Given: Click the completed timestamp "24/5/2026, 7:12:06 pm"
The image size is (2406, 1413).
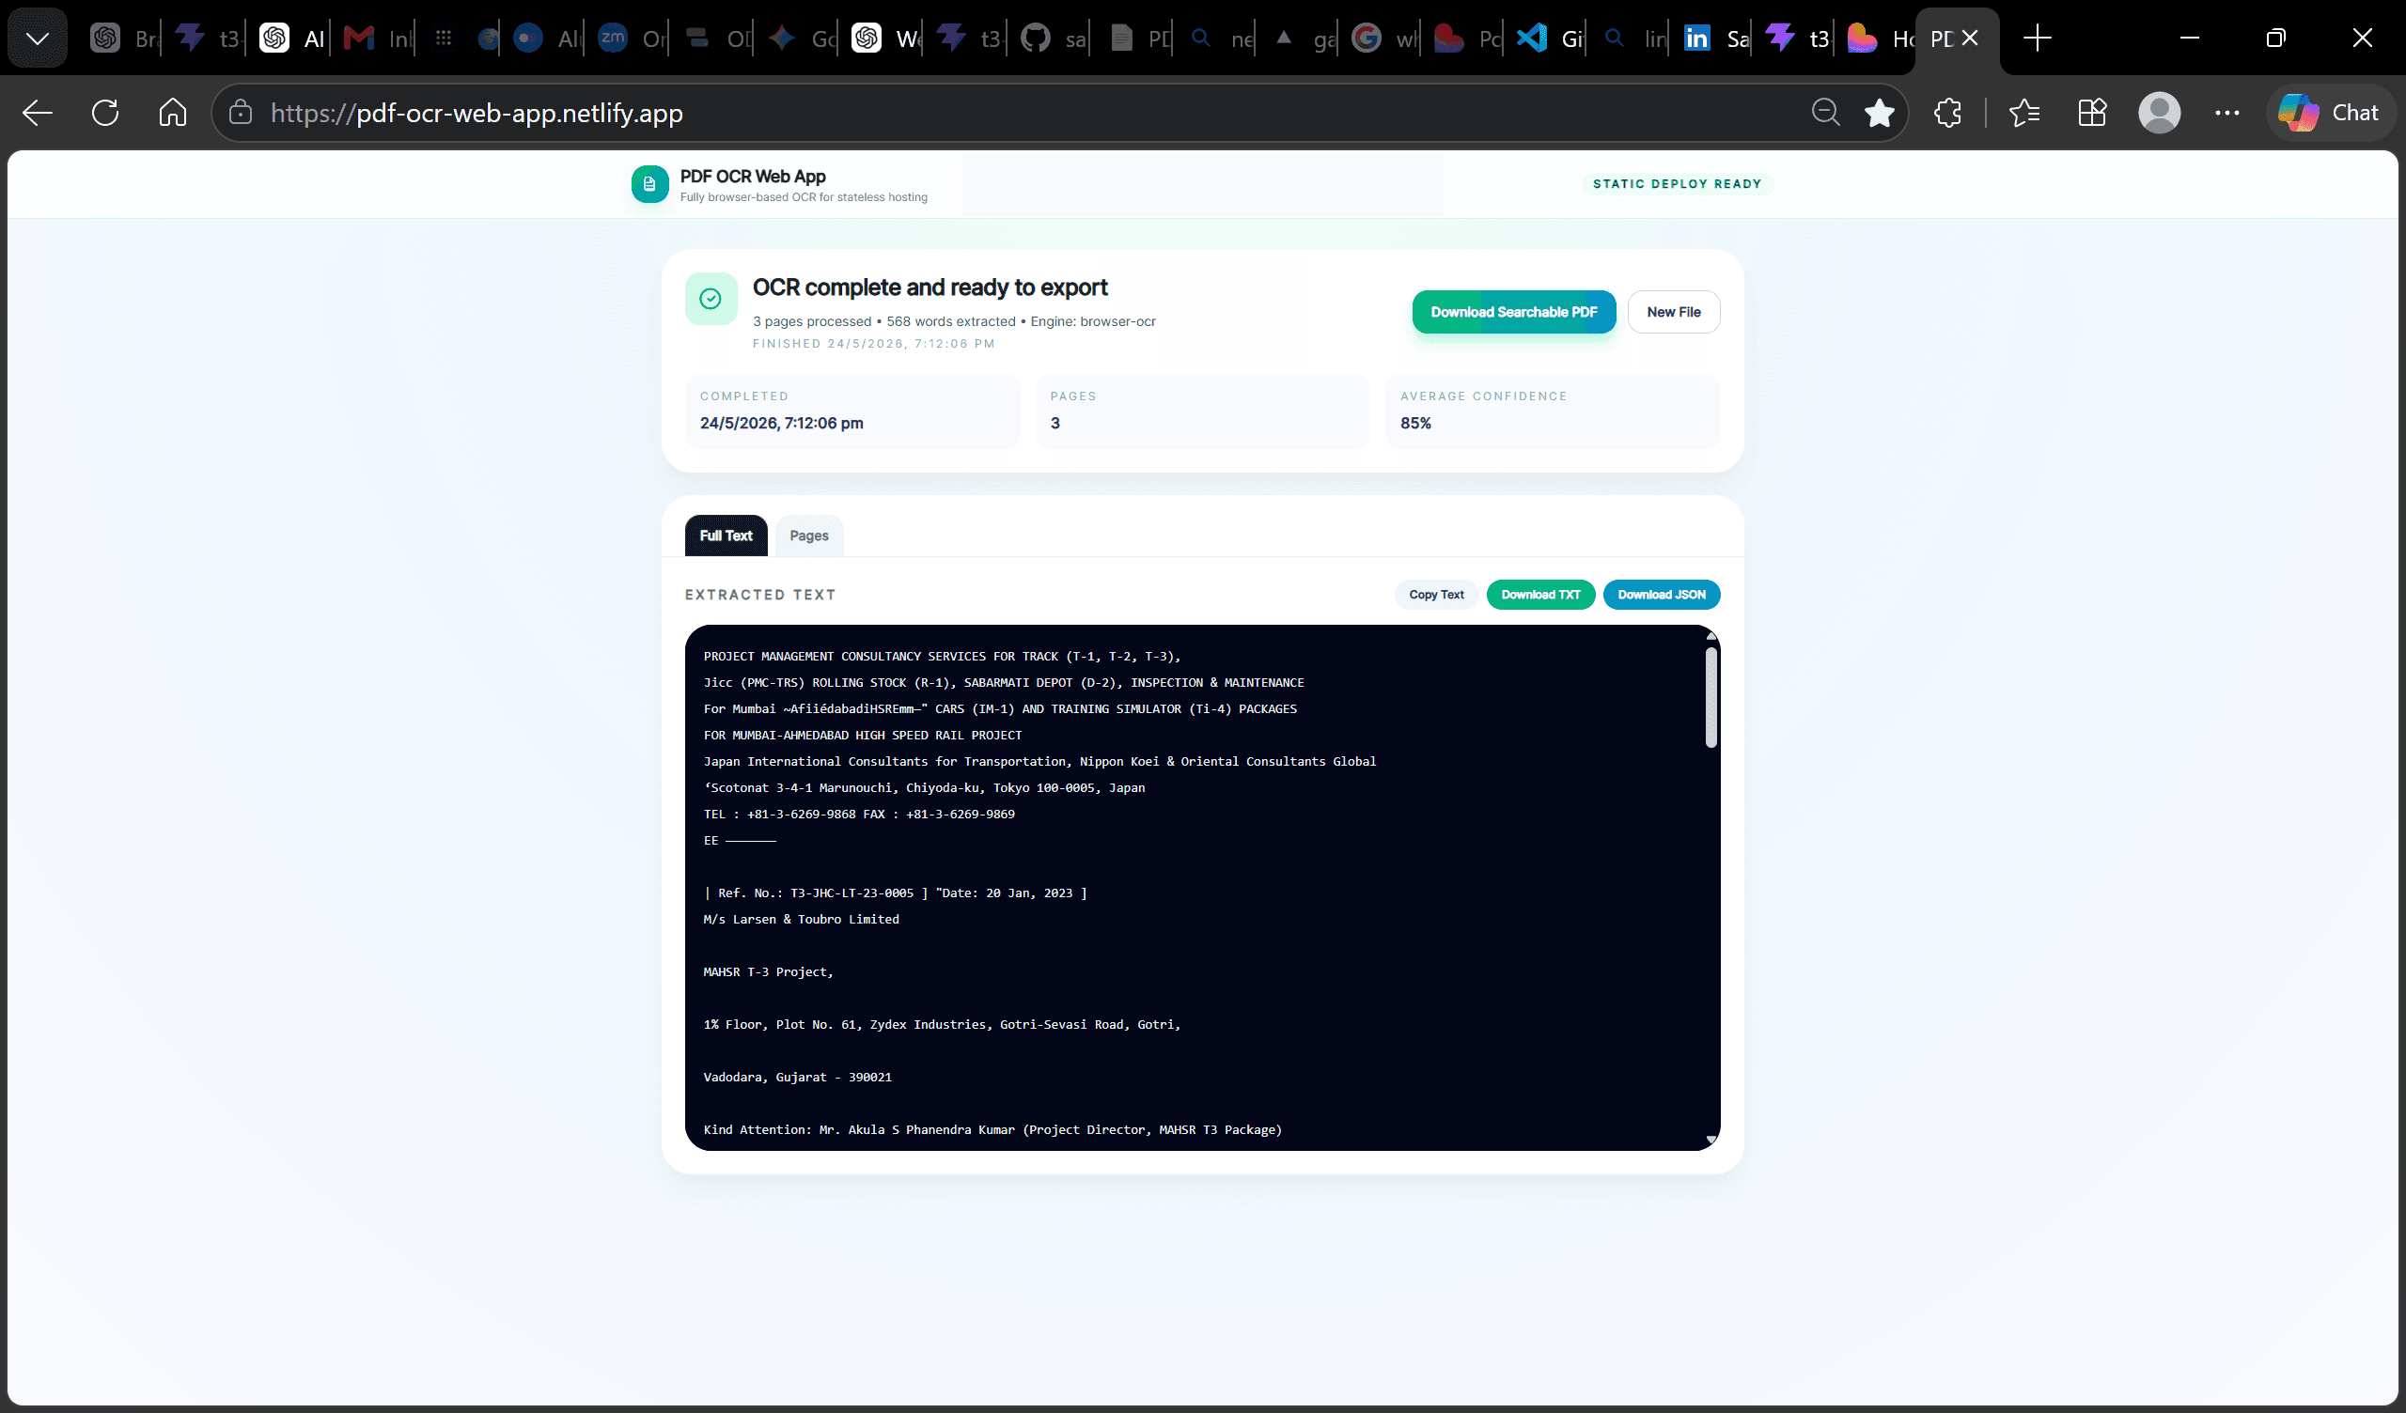Looking at the screenshot, I should [781, 423].
